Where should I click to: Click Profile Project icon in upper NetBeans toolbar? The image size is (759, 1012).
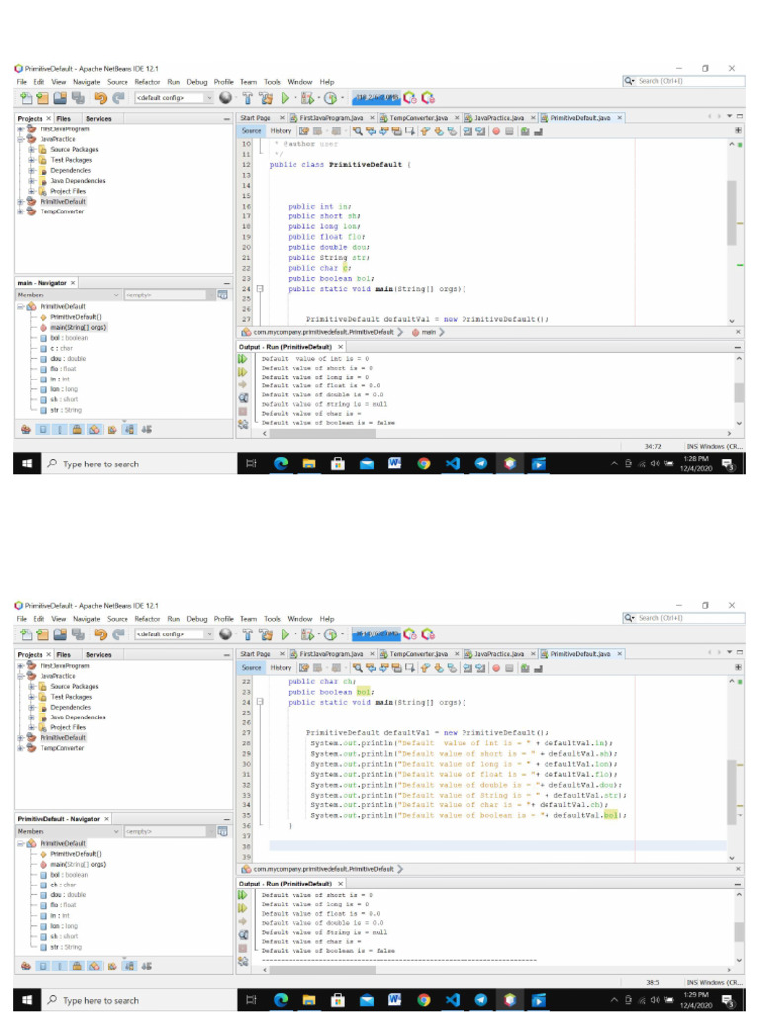[330, 98]
